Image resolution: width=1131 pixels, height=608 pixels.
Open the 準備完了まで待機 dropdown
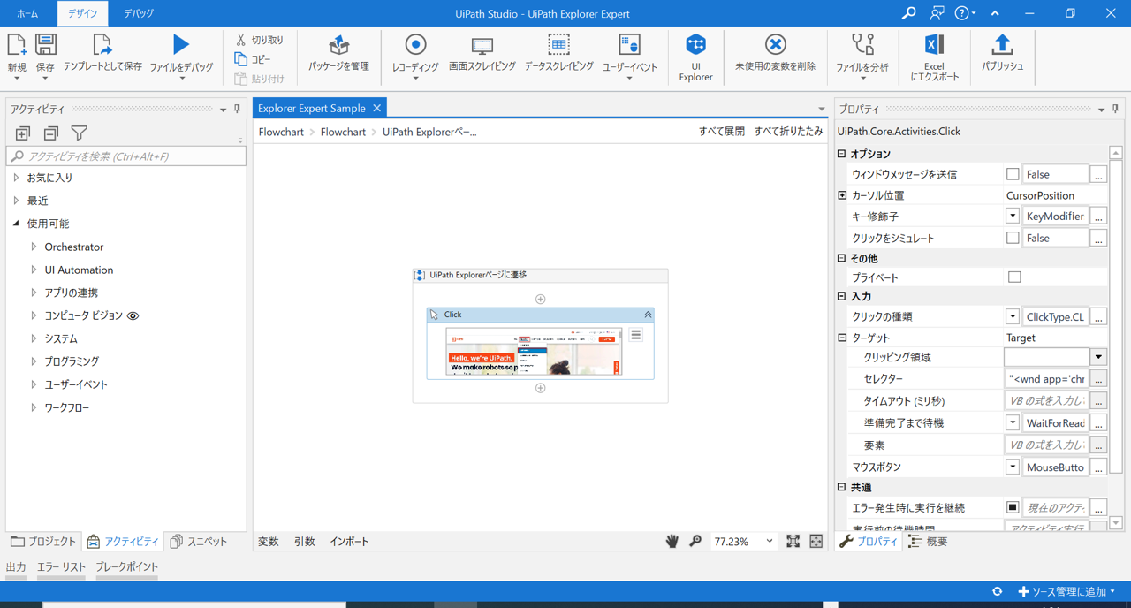(1013, 423)
